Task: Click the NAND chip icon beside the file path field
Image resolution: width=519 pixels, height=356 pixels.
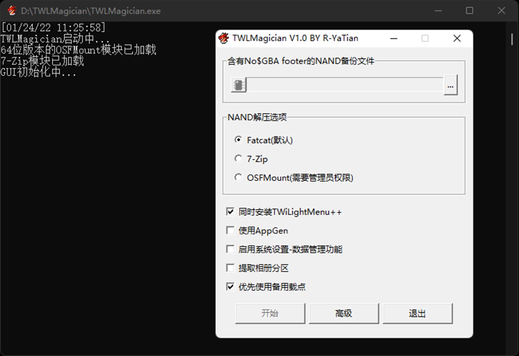Action: pyautogui.click(x=239, y=85)
